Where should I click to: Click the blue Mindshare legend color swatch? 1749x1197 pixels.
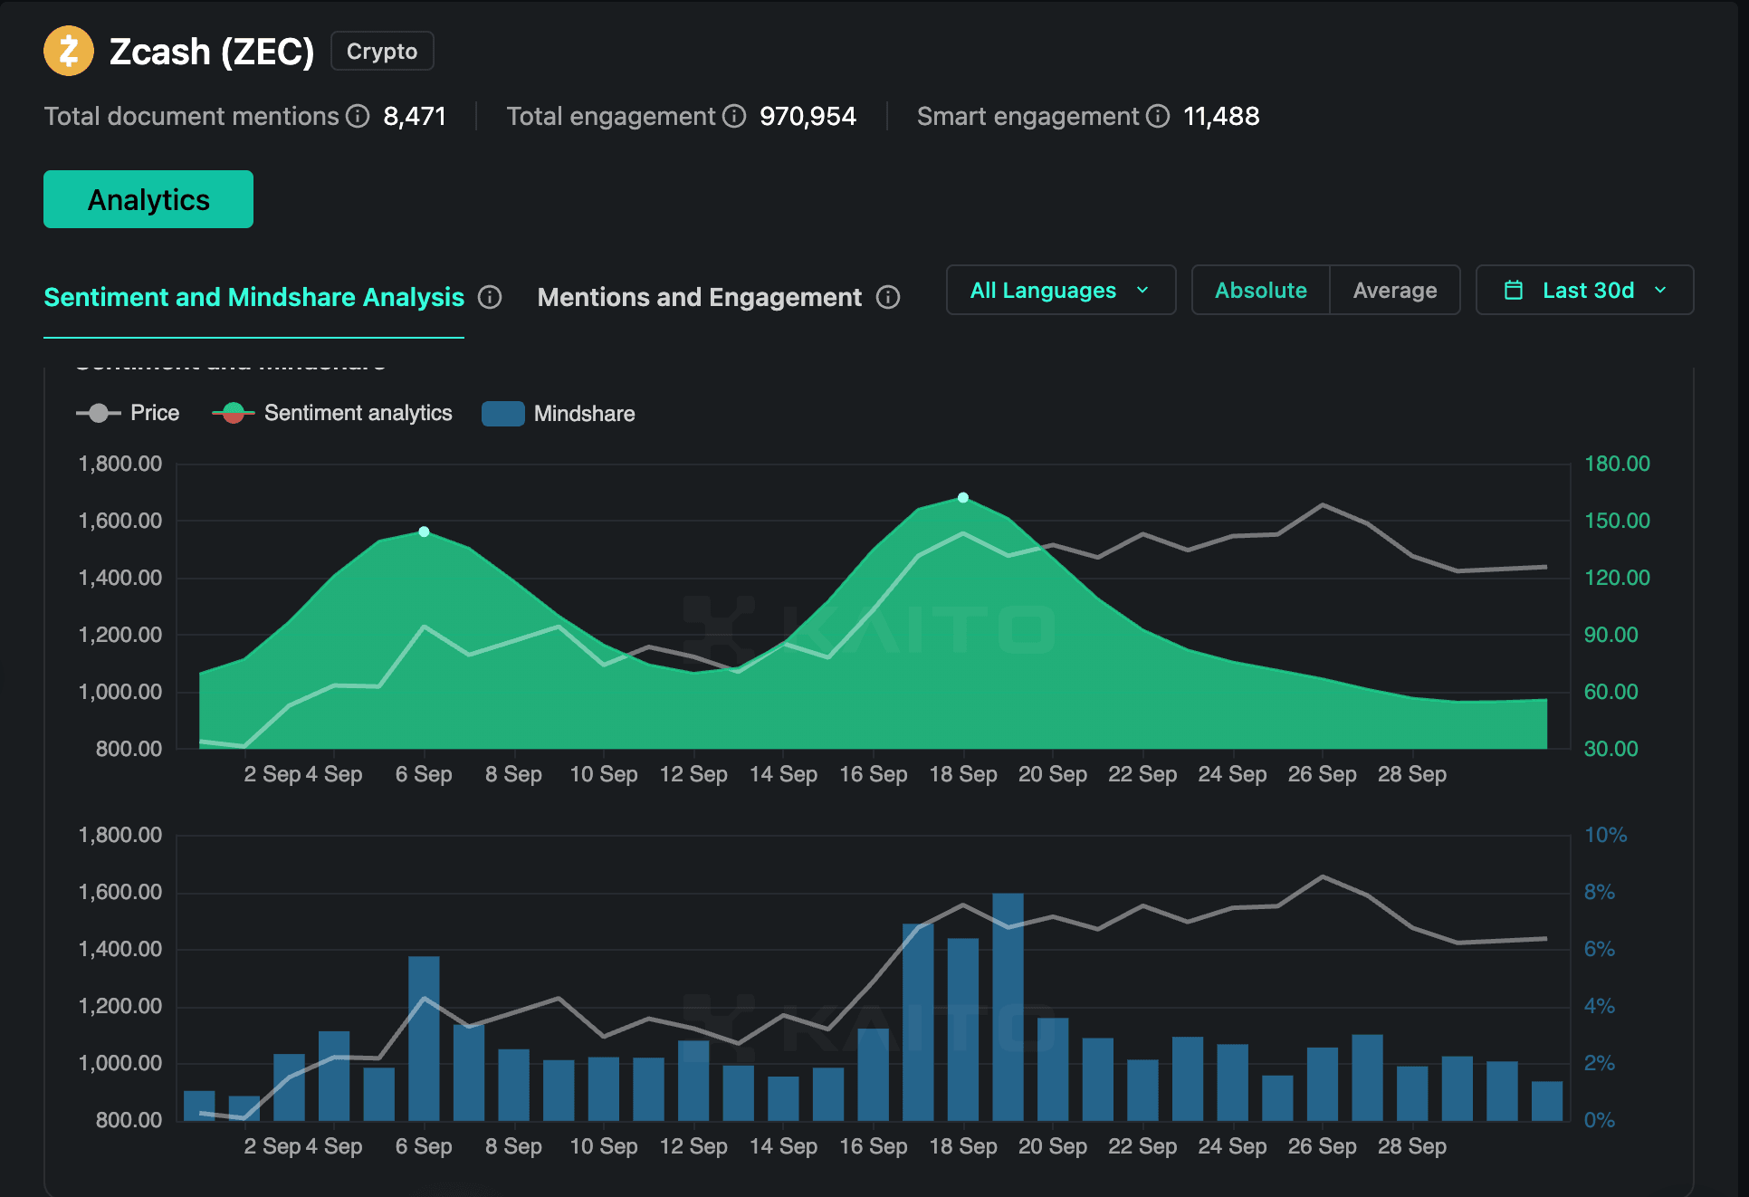click(x=503, y=414)
